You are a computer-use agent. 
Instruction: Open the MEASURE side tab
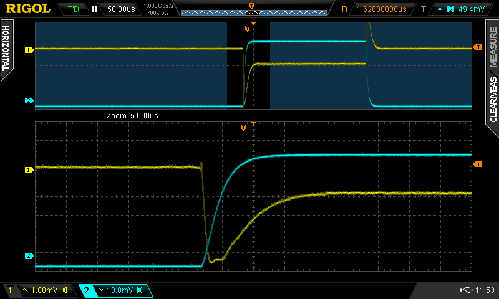point(493,47)
